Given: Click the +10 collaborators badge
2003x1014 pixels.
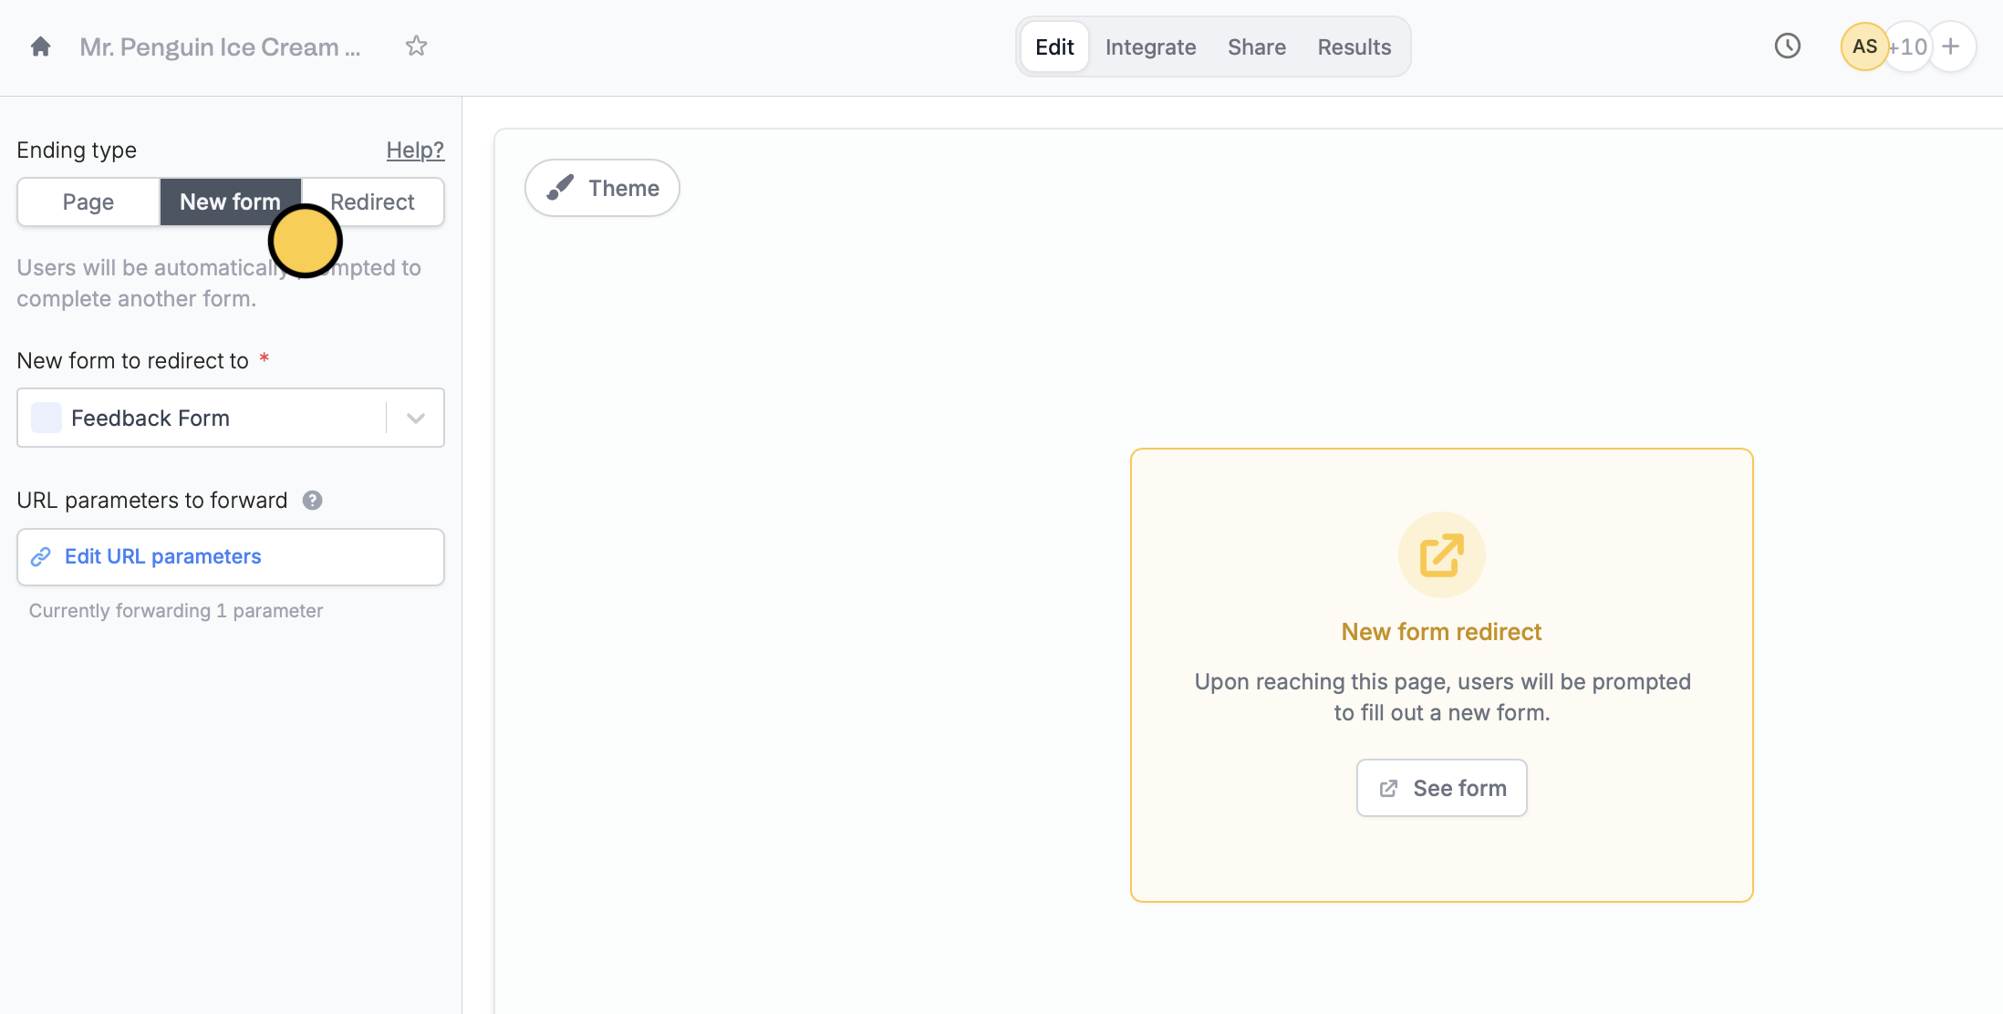Looking at the screenshot, I should [1909, 47].
